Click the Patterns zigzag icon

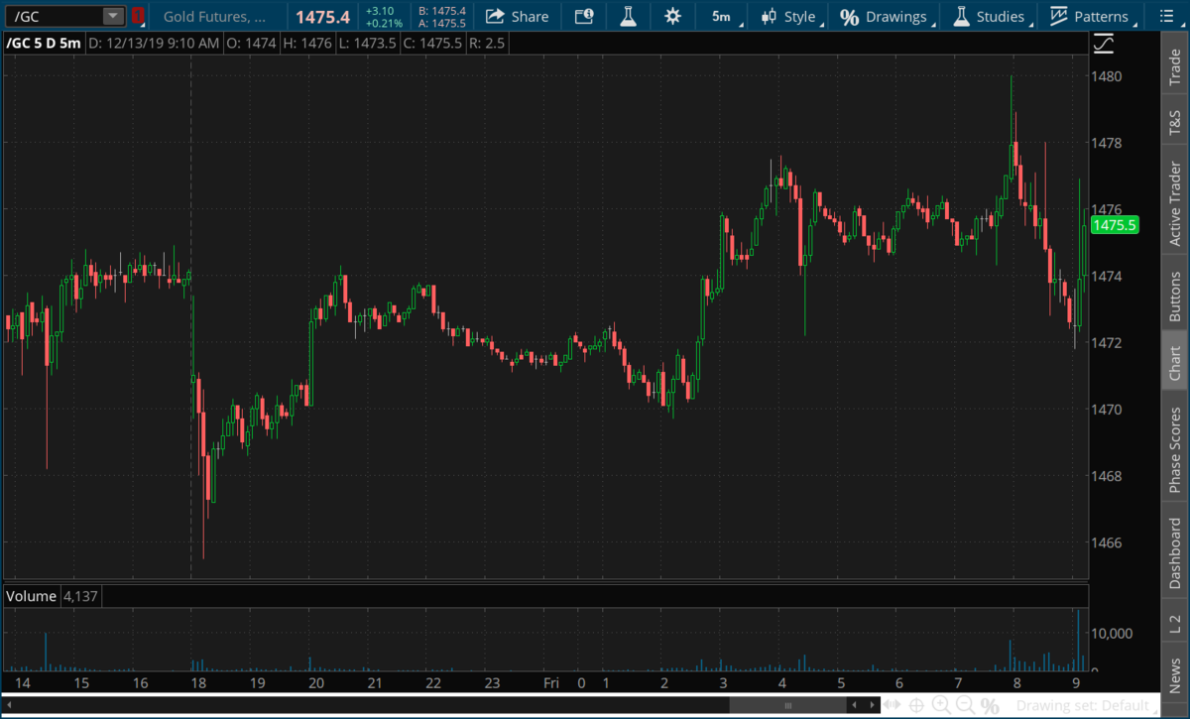1059,16
